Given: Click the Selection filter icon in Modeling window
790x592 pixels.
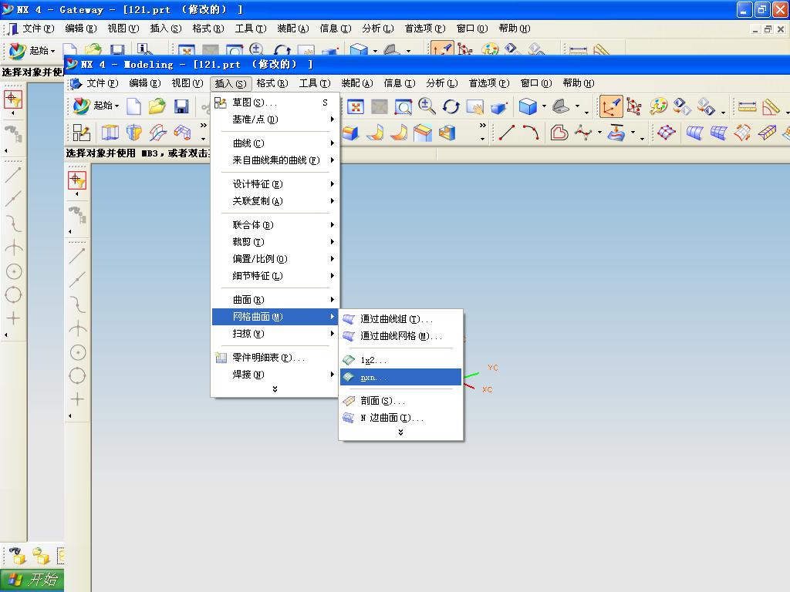Looking at the screenshot, I should tap(77, 180).
